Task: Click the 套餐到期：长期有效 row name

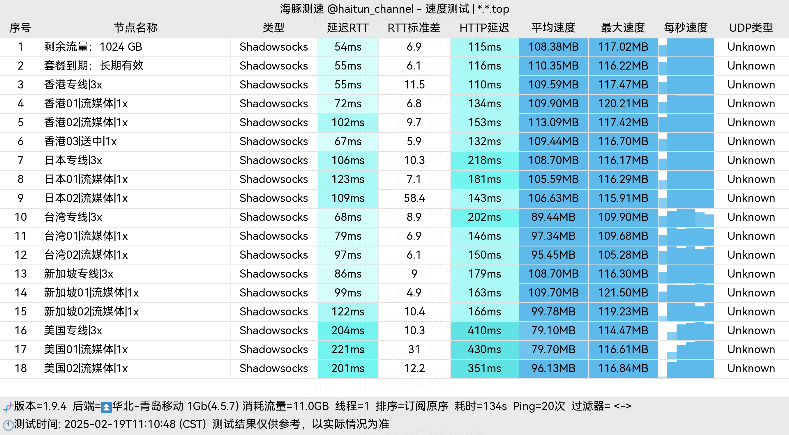Action: point(94,65)
